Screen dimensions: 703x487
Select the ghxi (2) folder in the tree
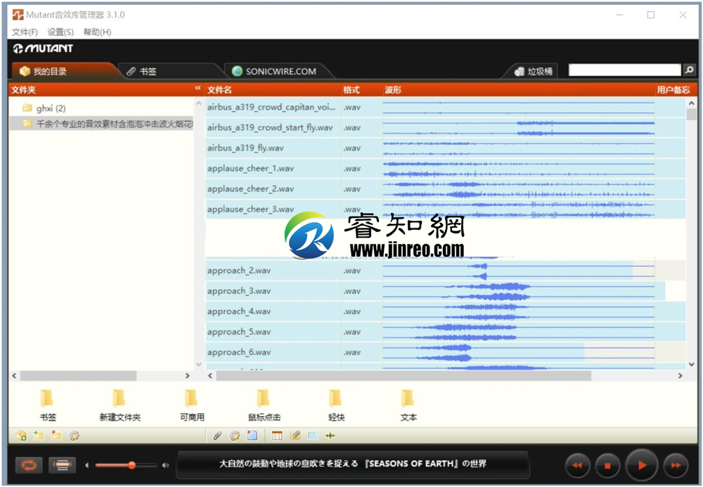(x=50, y=108)
